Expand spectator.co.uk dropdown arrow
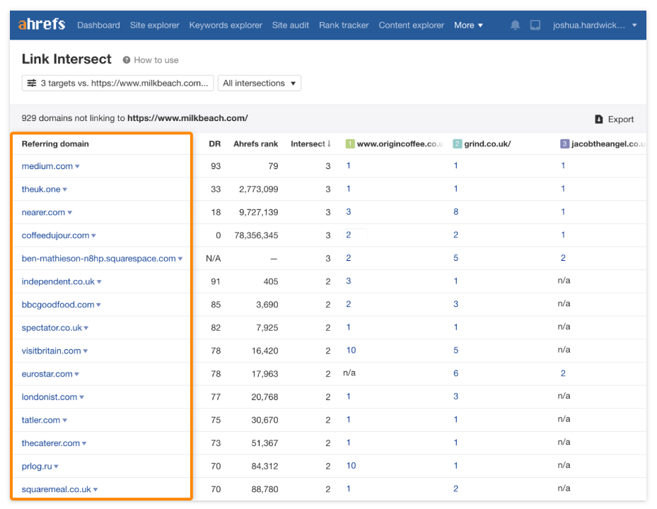The image size is (657, 509). 86,327
